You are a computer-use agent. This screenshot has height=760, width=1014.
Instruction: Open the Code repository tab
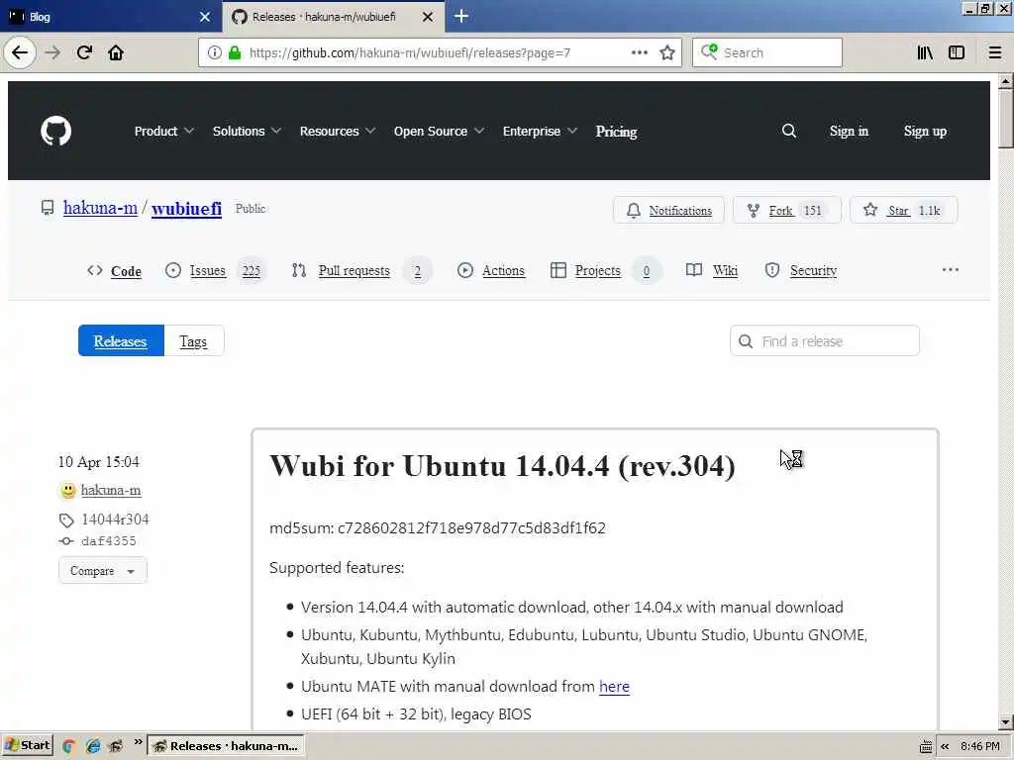click(x=115, y=271)
